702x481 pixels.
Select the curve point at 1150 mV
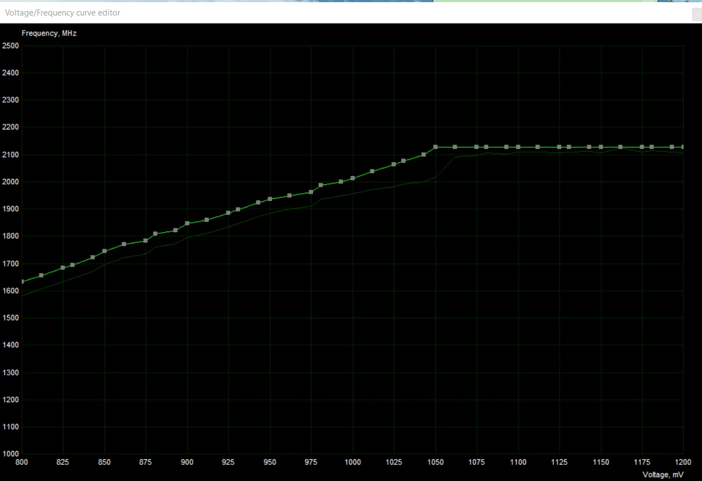pyautogui.click(x=601, y=147)
